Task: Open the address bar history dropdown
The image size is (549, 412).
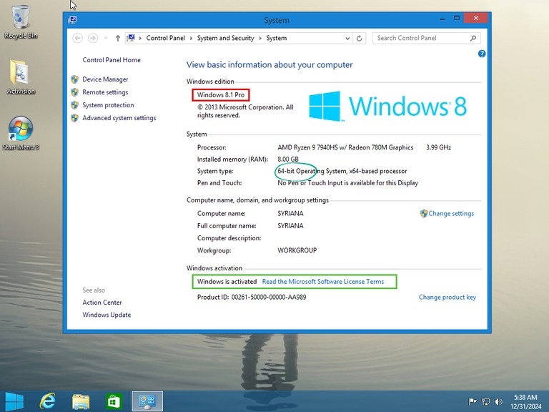Action: point(347,38)
